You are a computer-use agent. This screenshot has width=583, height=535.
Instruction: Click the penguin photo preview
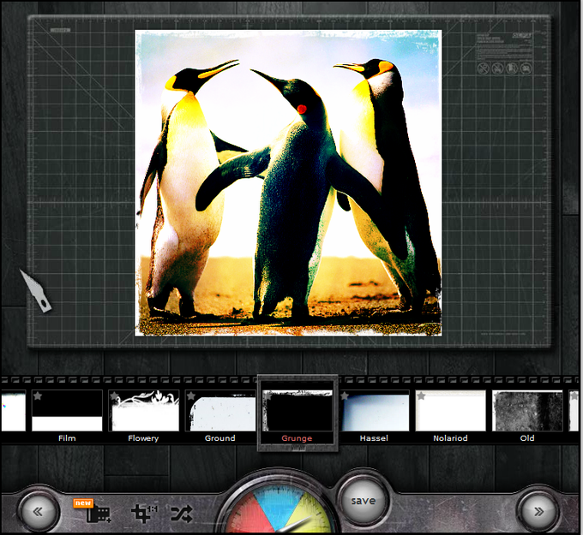288,183
